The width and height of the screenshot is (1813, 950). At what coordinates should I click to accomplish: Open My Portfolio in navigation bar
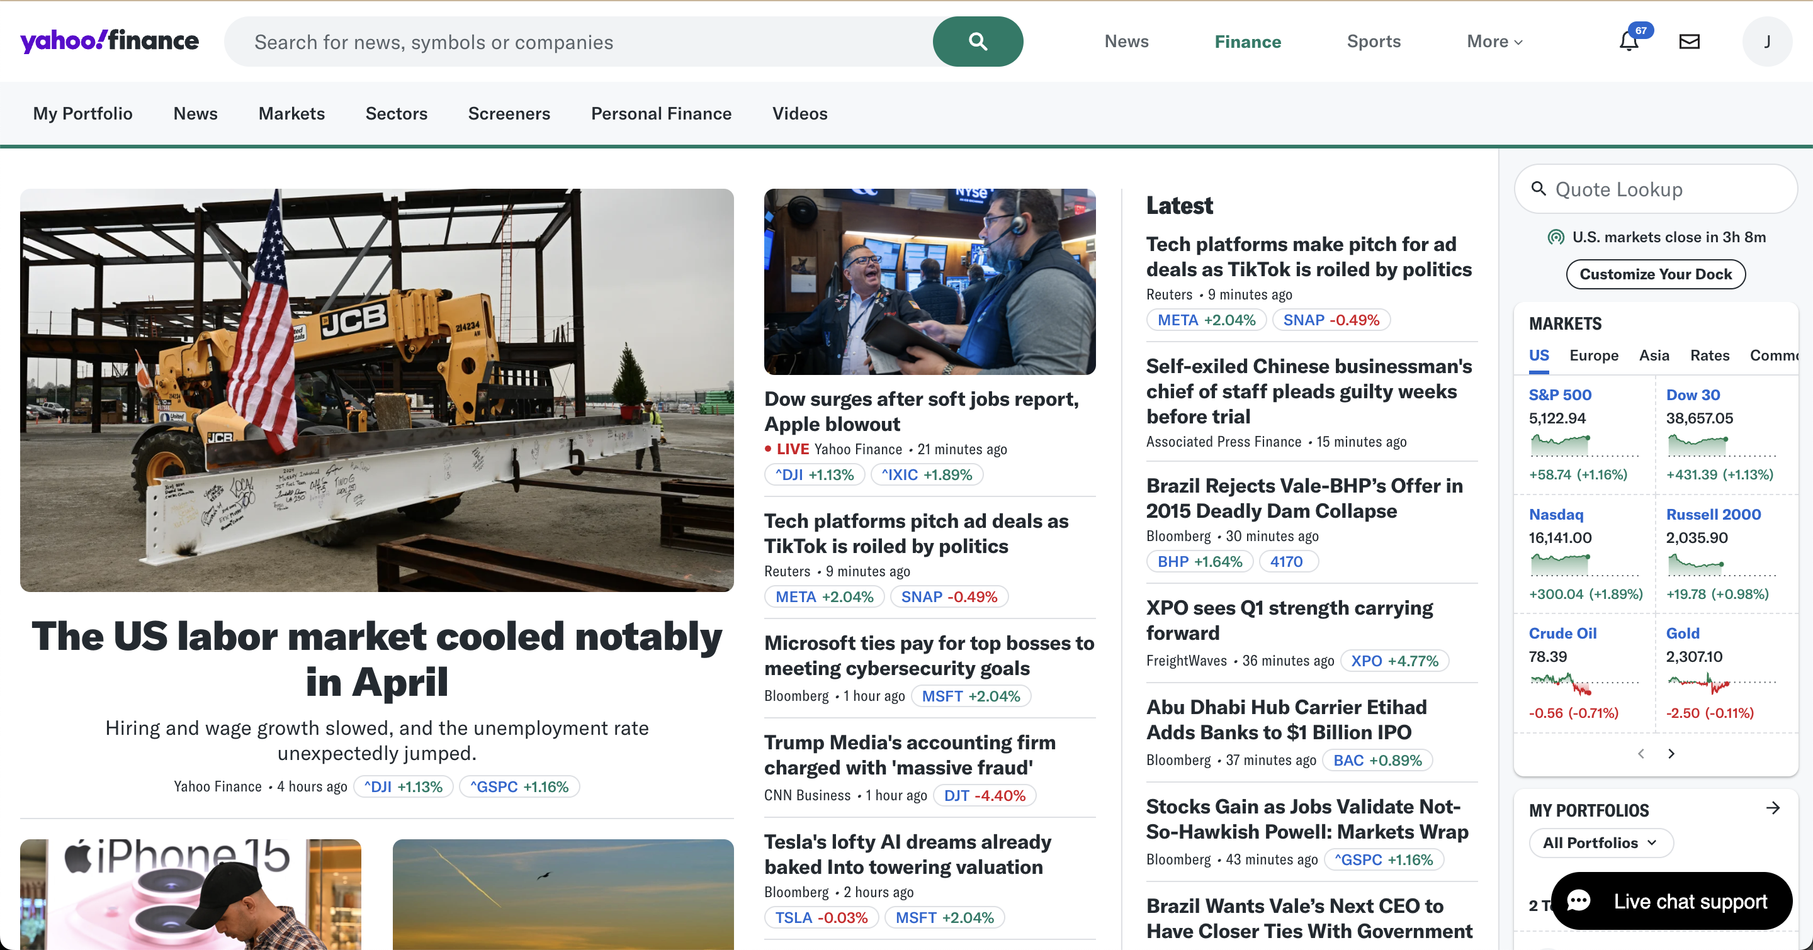[82, 113]
